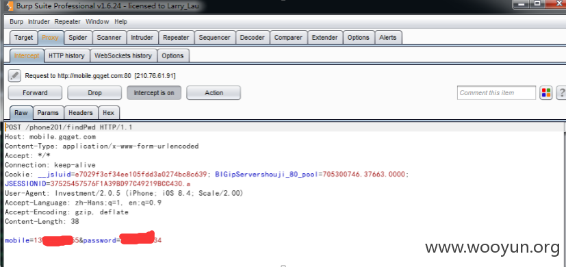
Task: Maximize the Burp Suite window
Action: [537, 3]
